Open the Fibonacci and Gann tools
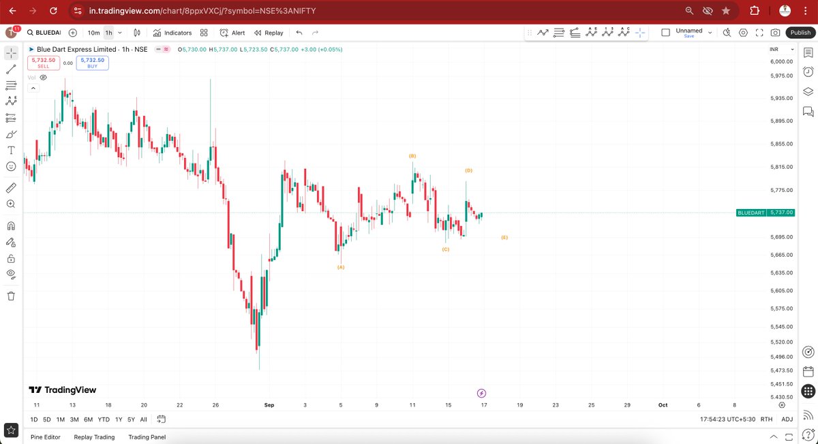 click(11, 85)
